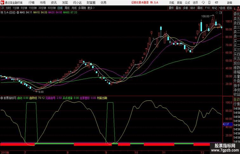Click the Tongdaxin application logo icon

[x=2, y=3]
